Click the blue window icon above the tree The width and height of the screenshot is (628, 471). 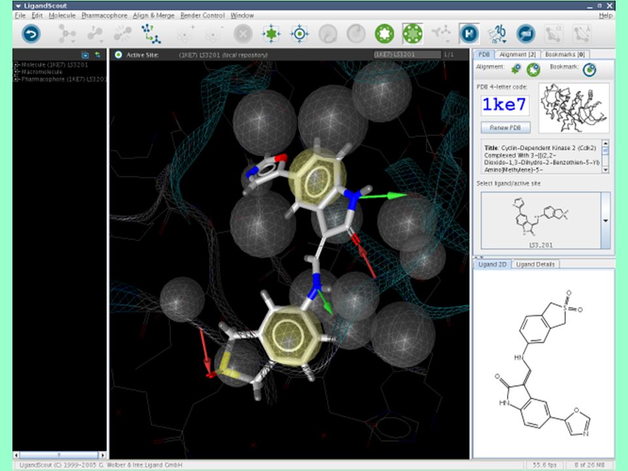click(85, 55)
